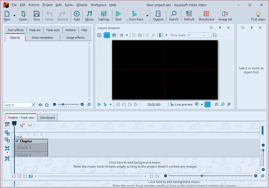Image resolution: width=269 pixels, height=188 pixels.
Task: Expand all tracks with the plus-boxes icon
Action: tap(7, 133)
